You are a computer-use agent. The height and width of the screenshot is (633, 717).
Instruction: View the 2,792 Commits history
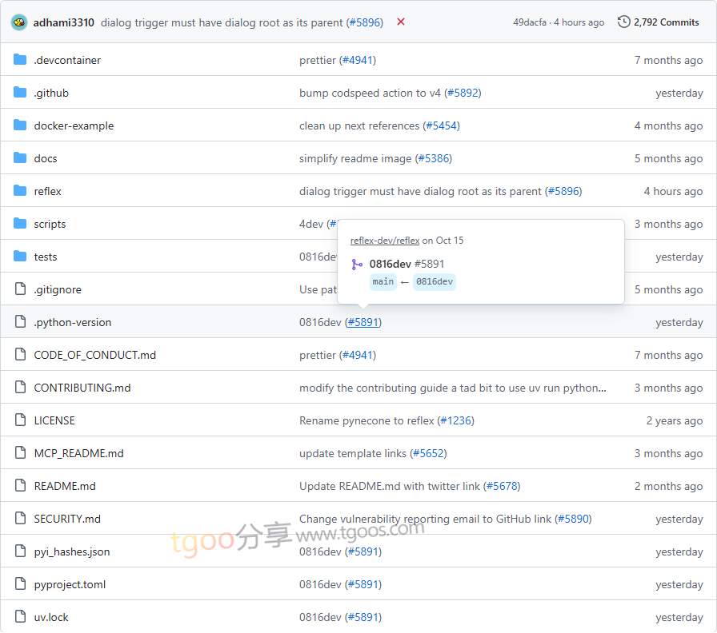pyautogui.click(x=666, y=22)
